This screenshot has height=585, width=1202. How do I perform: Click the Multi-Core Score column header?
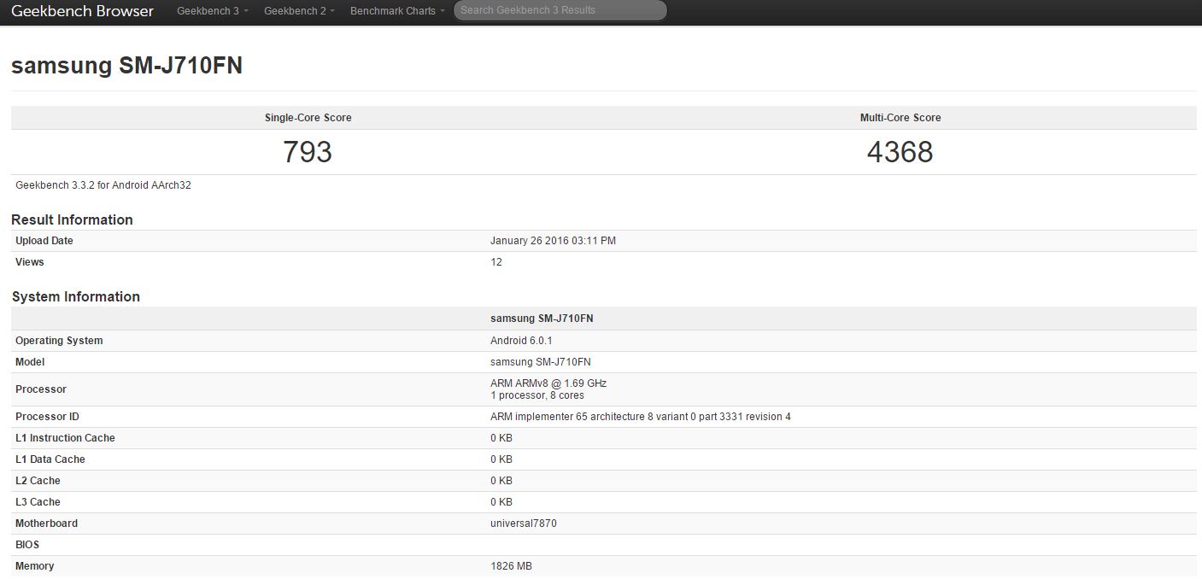point(900,118)
